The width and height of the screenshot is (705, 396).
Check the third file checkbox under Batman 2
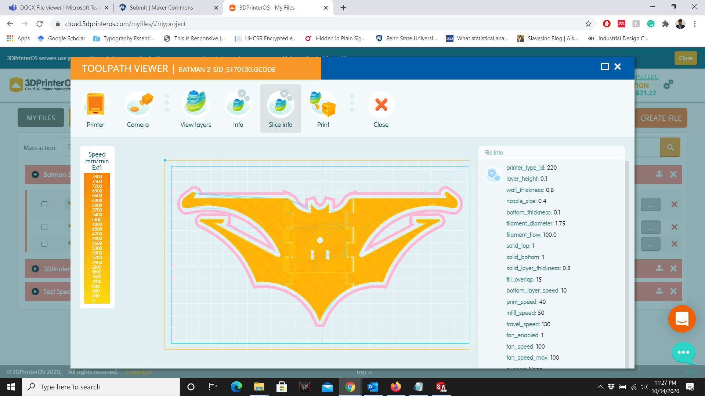coord(44,244)
